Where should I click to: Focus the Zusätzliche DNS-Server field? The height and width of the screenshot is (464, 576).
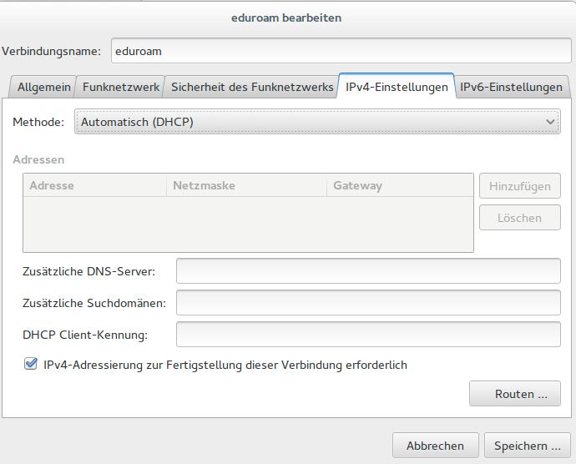[368, 271]
